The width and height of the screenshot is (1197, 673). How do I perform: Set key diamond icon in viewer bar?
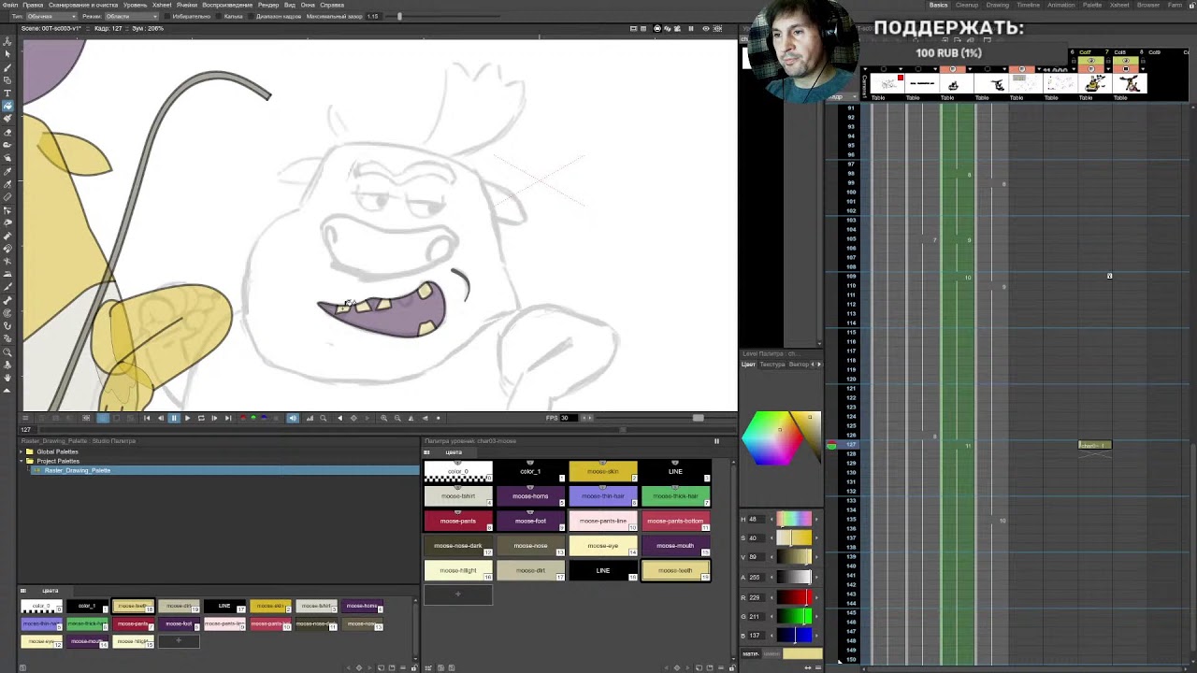353,418
